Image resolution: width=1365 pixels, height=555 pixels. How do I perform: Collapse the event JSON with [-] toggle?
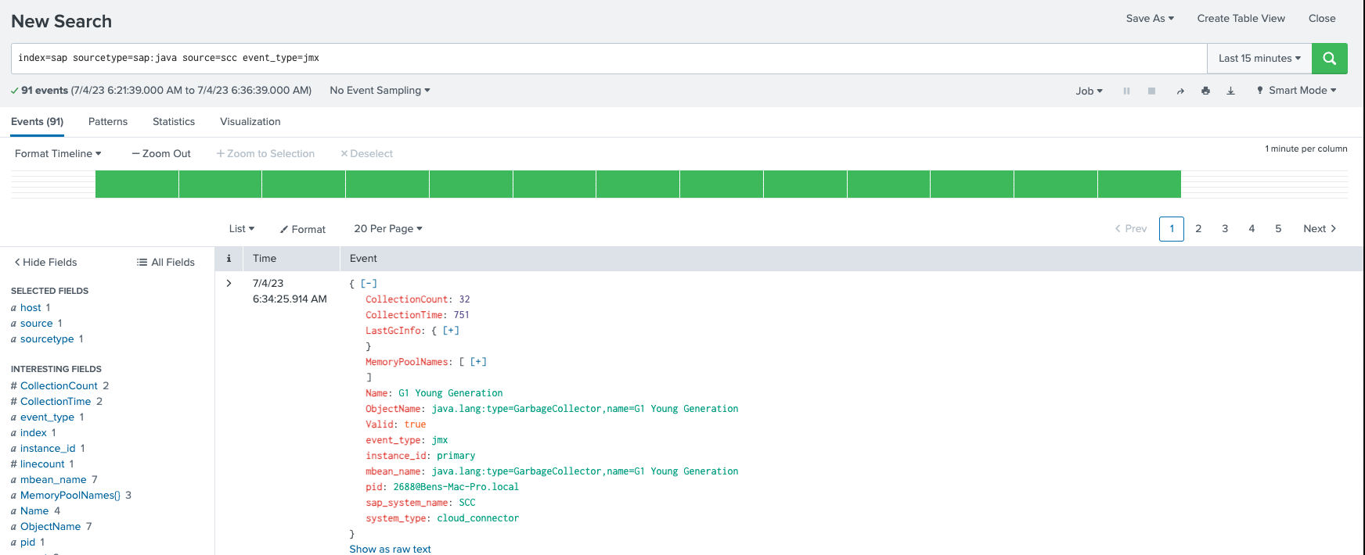[x=369, y=284]
